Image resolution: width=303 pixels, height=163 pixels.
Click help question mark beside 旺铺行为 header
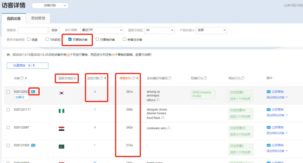pyautogui.click(x=205, y=78)
